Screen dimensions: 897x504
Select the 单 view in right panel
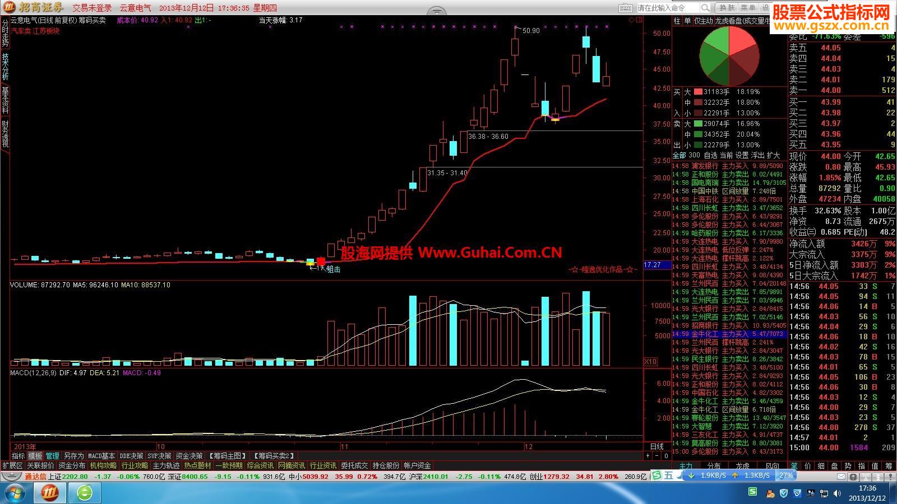tap(687, 21)
